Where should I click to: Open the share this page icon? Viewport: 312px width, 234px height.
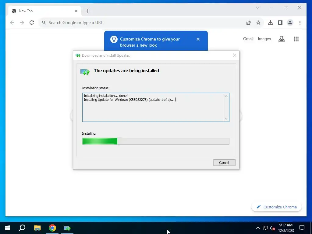[249, 23]
